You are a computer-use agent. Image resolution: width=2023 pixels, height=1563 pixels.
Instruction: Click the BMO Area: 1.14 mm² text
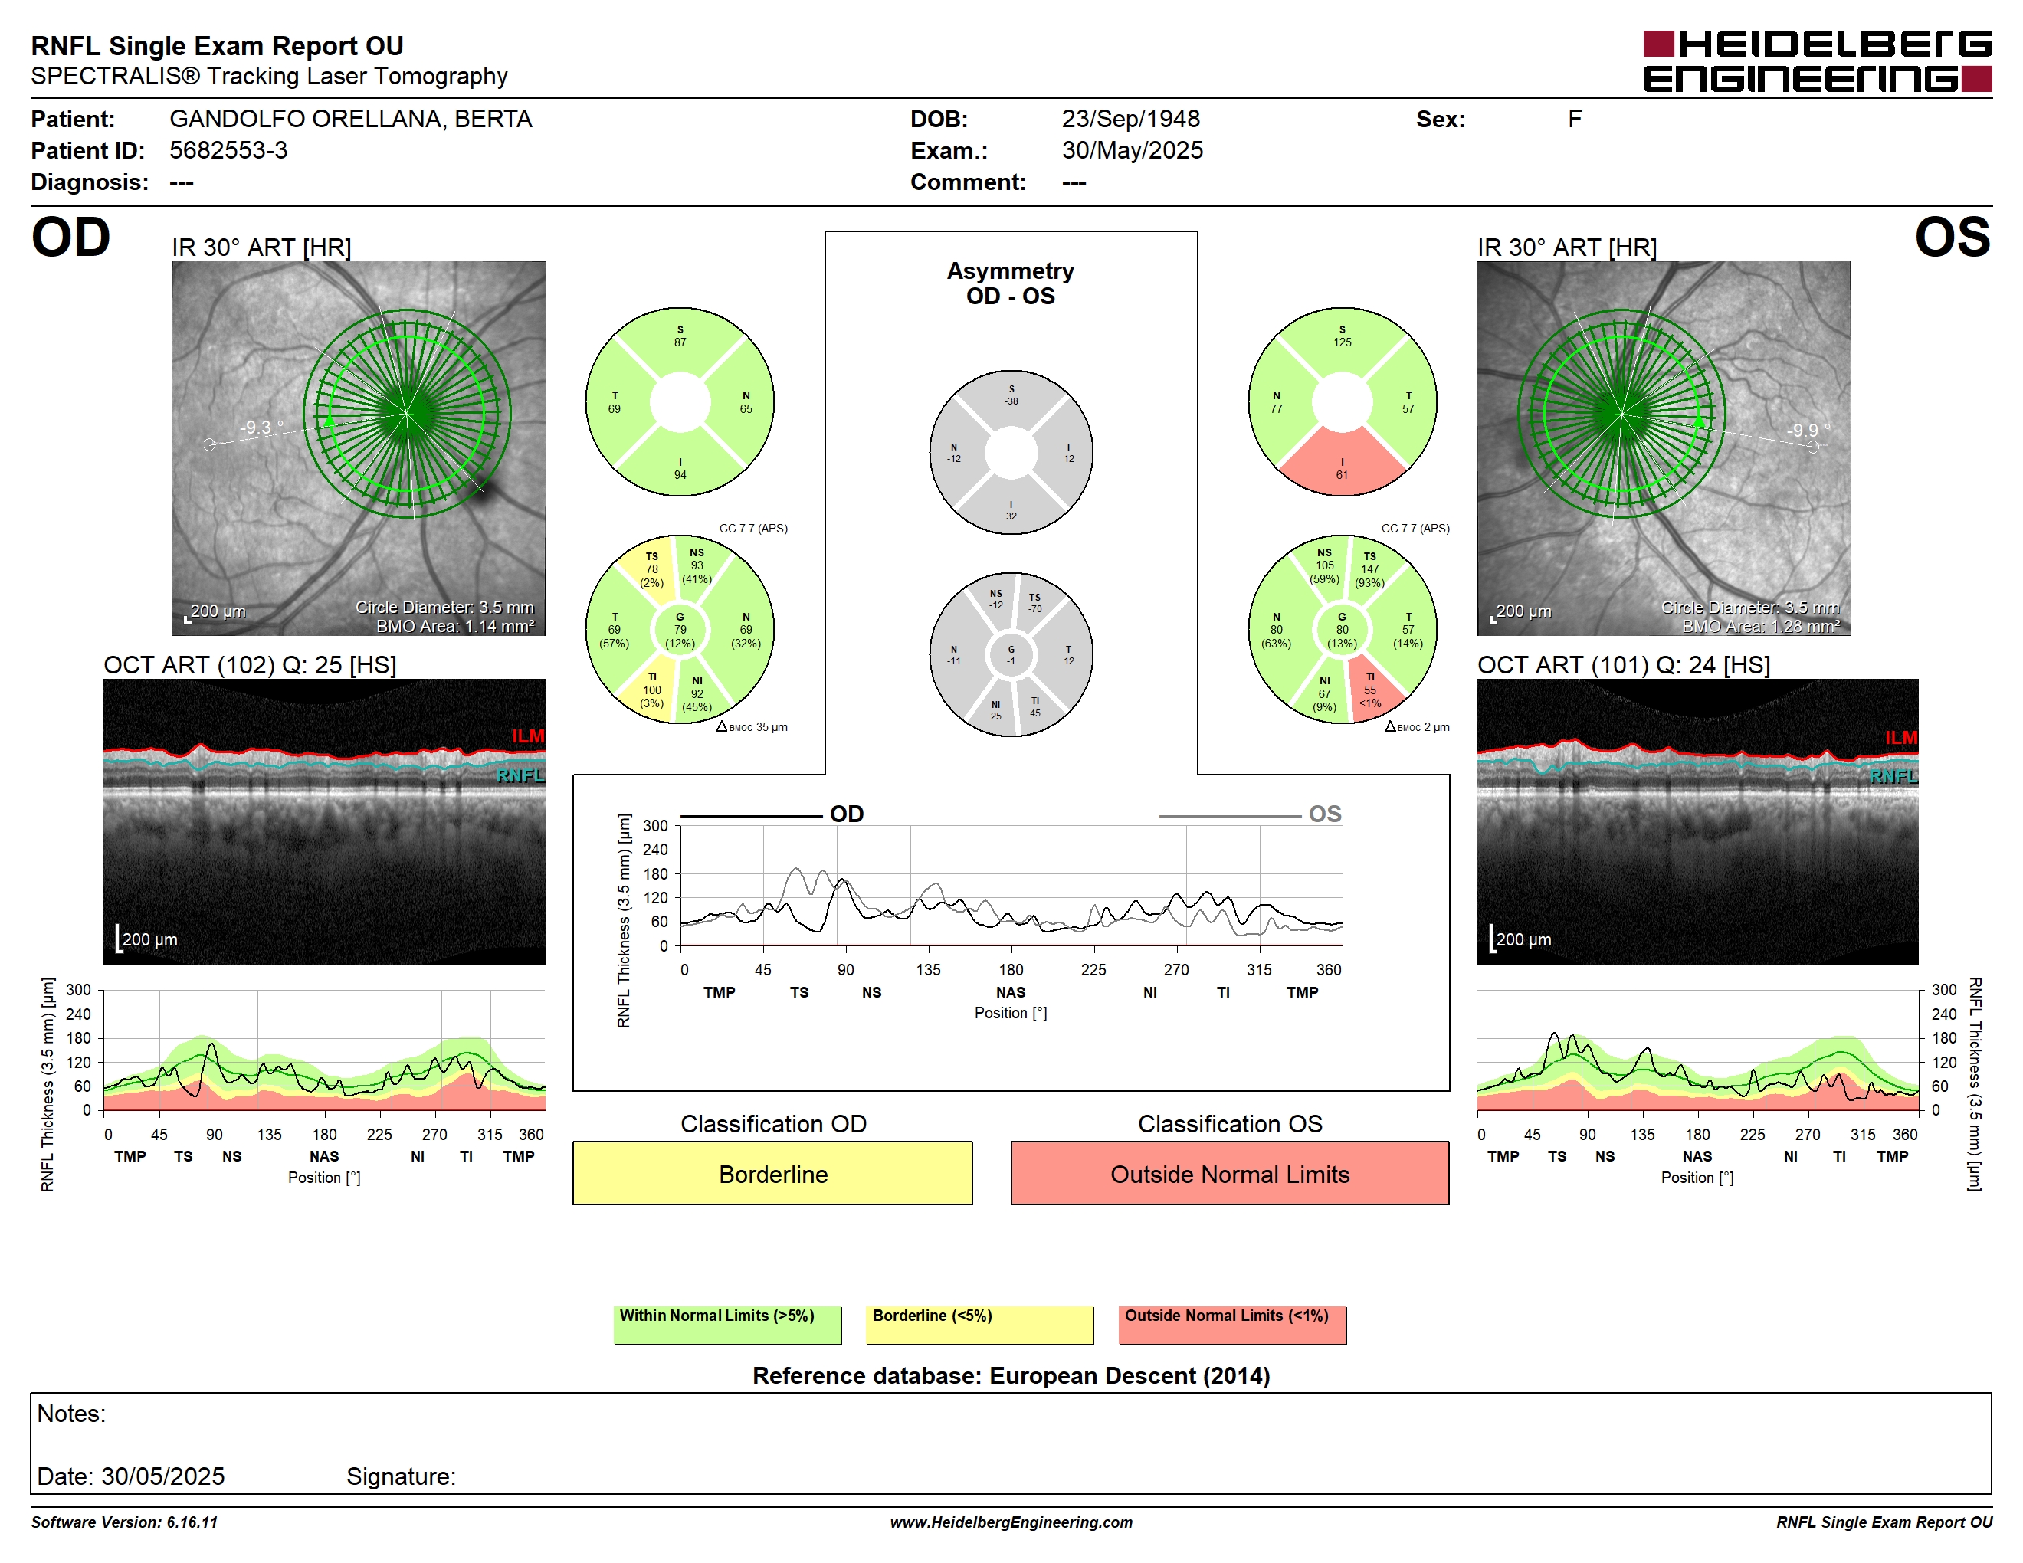click(455, 626)
